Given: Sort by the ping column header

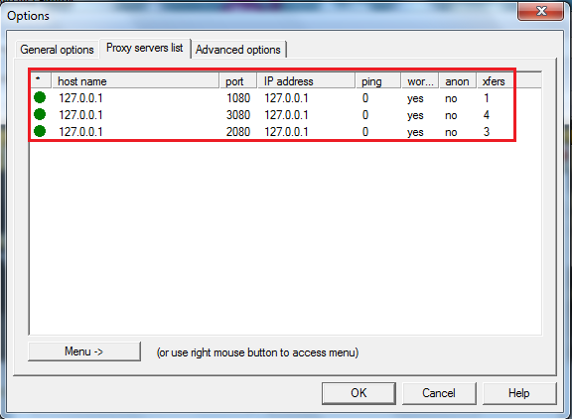Looking at the screenshot, I should click(378, 81).
